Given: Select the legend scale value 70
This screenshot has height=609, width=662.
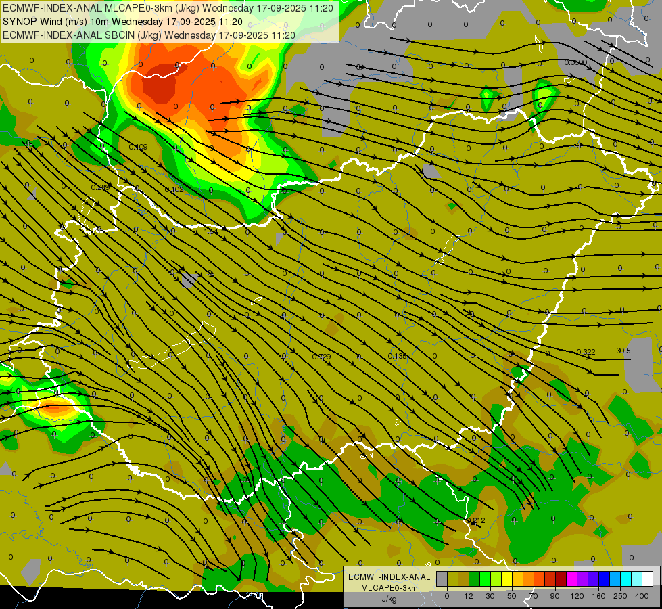Looking at the screenshot, I should click(x=534, y=596).
